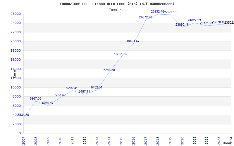Click the x-axis year 2019
Image resolution: width=234 pixels, height=146 pixels.
click(x=170, y=141)
